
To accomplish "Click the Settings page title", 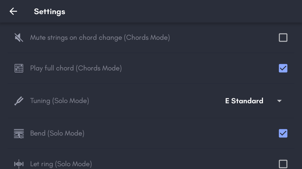I will tap(49, 12).
